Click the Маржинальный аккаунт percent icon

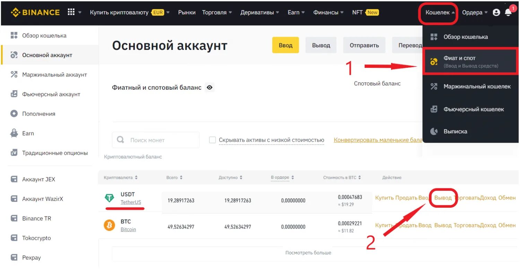click(x=14, y=74)
